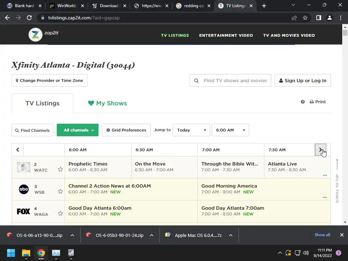Bookmark this page with the star icon

(305, 18)
